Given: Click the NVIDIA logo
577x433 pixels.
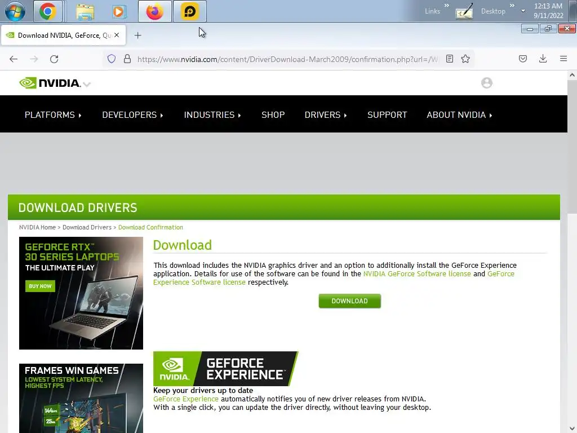Looking at the screenshot, I should [x=50, y=83].
